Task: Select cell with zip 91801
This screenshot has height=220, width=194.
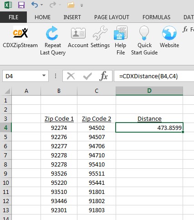Action: [x=97, y=192]
